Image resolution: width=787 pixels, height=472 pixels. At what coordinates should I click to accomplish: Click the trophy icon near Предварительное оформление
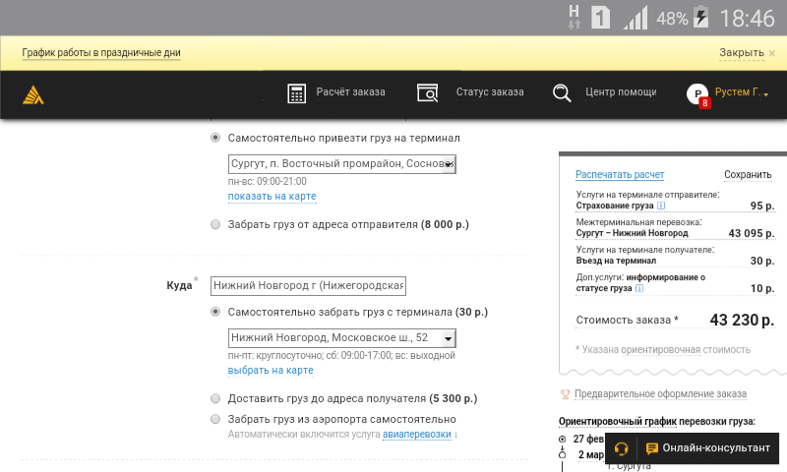(x=565, y=394)
